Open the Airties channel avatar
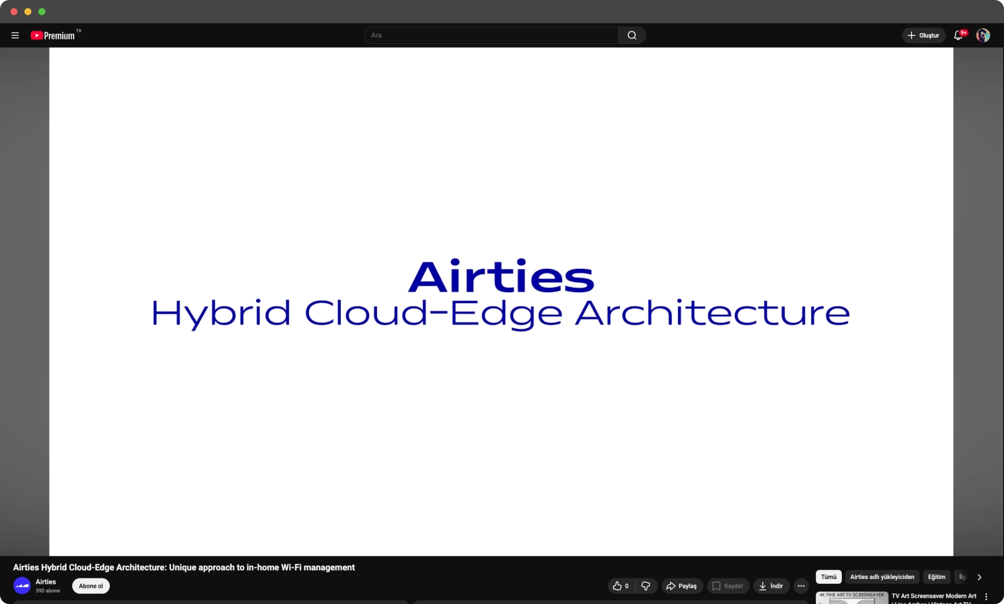The height and width of the screenshot is (604, 1004). coord(22,585)
